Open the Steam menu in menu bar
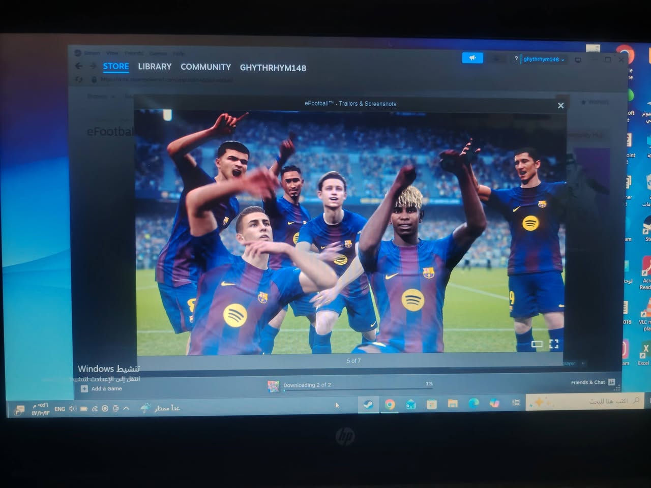This screenshot has height=488, width=651. [x=92, y=53]
